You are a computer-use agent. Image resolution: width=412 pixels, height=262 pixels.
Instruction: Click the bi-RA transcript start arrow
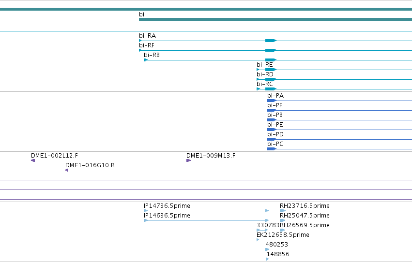click(x=140, y=41)
